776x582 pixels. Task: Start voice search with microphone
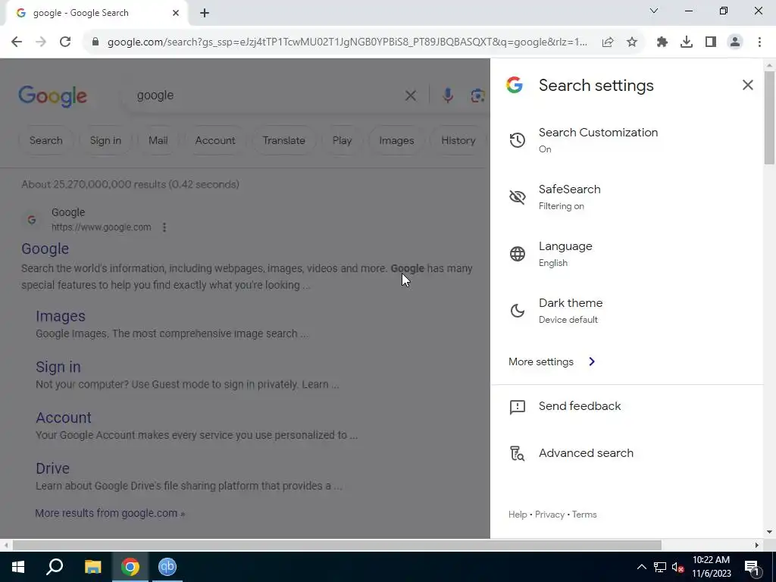click(x=447, y=95)
